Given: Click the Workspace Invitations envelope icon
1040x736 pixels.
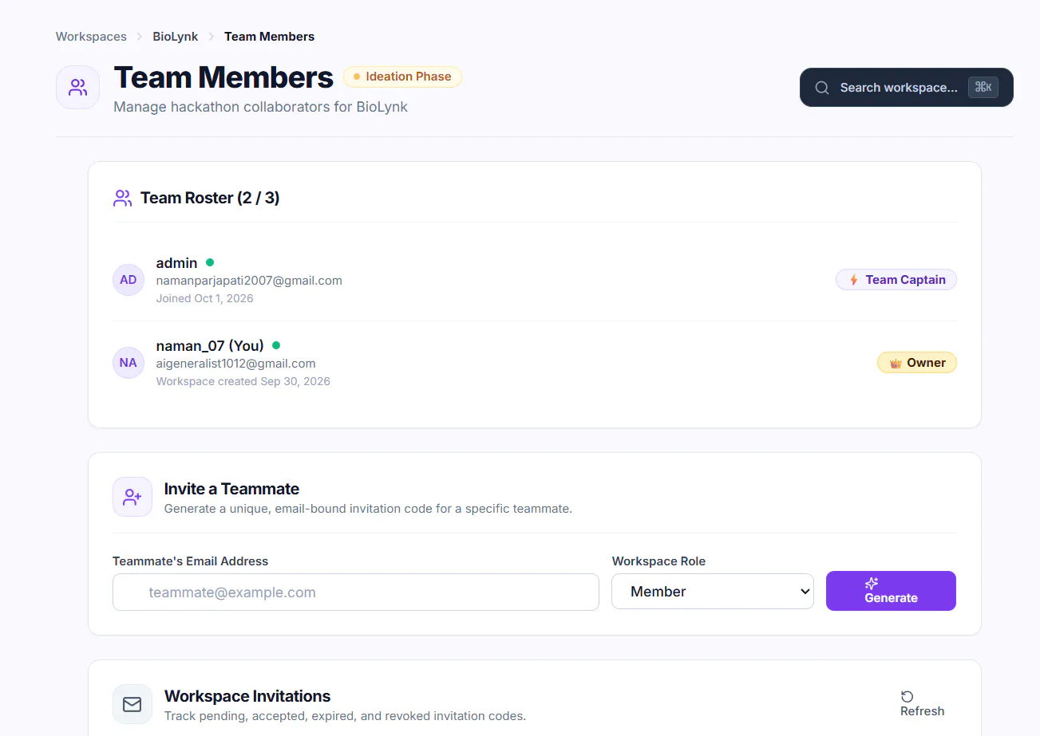Looking at the screenshot, I should [x=132, y=704].
